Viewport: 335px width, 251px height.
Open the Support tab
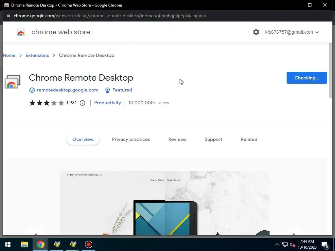pos(213,139)
